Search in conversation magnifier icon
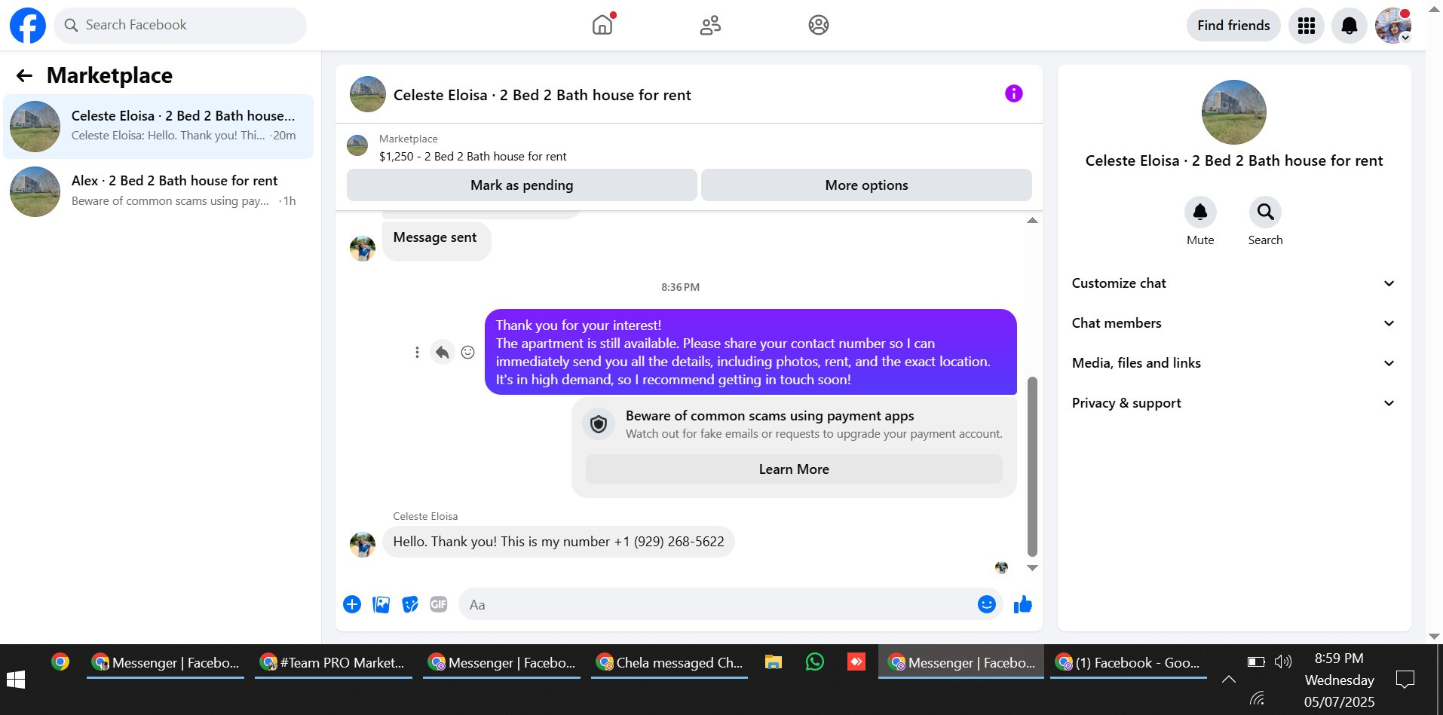Screen dimensions: 1443x715 coord(1265,212)
